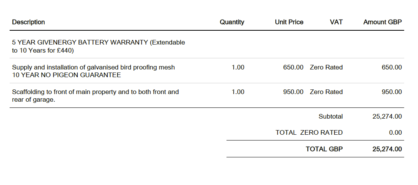
Task: Click bird proofing mesh quantity 1.00
Action: tap(238, 68)
